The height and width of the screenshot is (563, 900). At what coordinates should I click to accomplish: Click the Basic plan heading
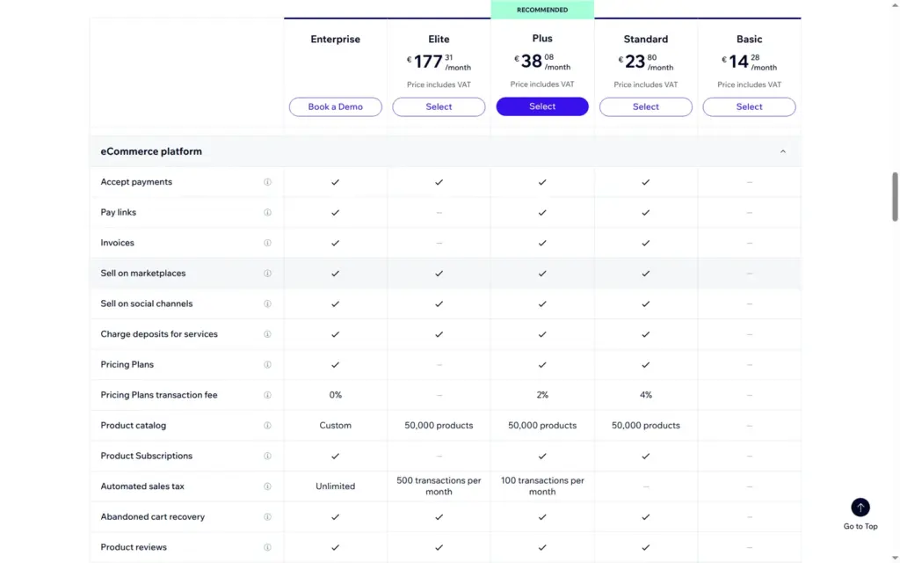coord(749,39)
